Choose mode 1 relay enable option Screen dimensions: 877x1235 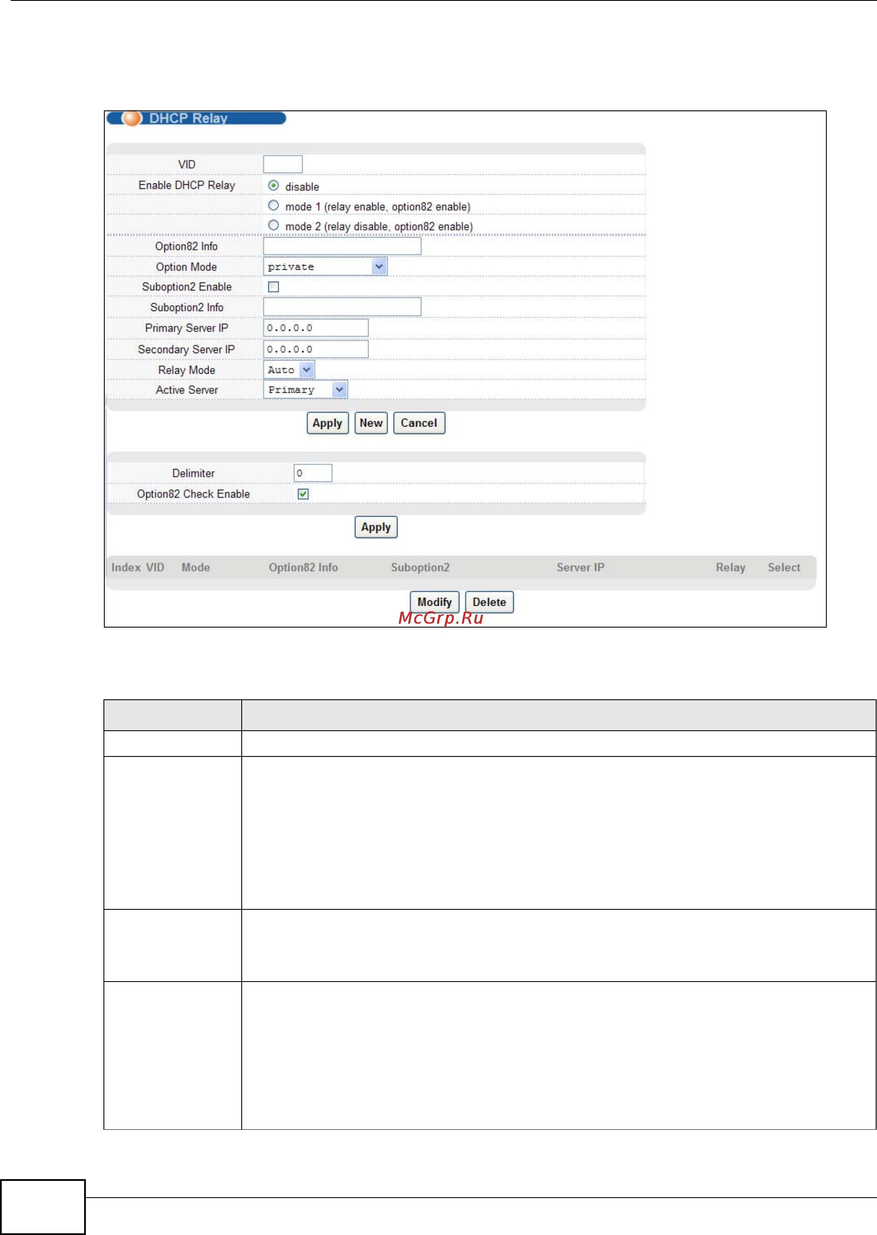pyautogui.click(x=273, y=205)
